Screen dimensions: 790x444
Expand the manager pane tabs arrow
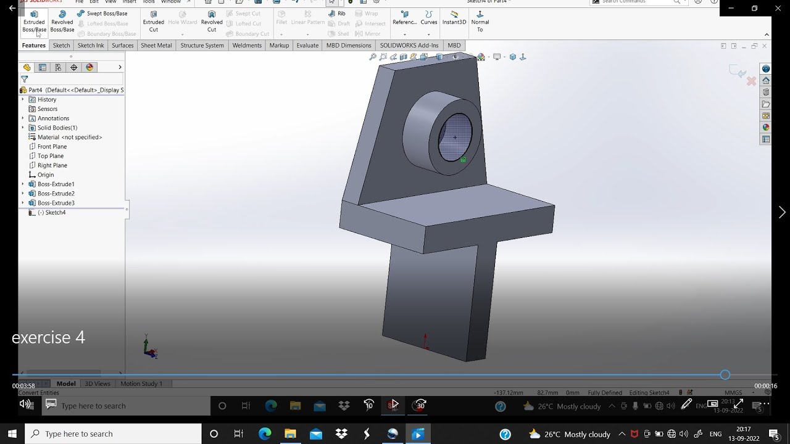coord(120,67)
